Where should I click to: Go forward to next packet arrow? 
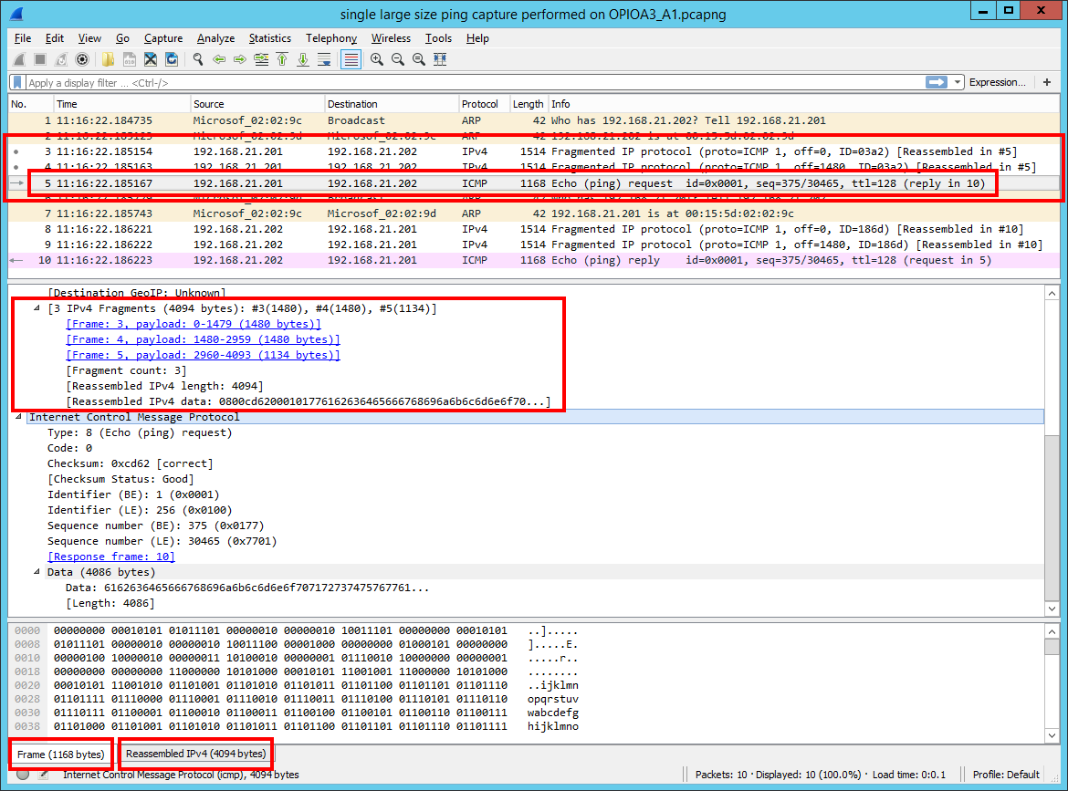coord(240,60)
